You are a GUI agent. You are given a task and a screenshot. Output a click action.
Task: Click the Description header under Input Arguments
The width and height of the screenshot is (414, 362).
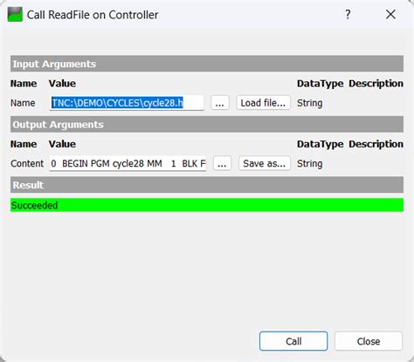(x=376, y=84)
